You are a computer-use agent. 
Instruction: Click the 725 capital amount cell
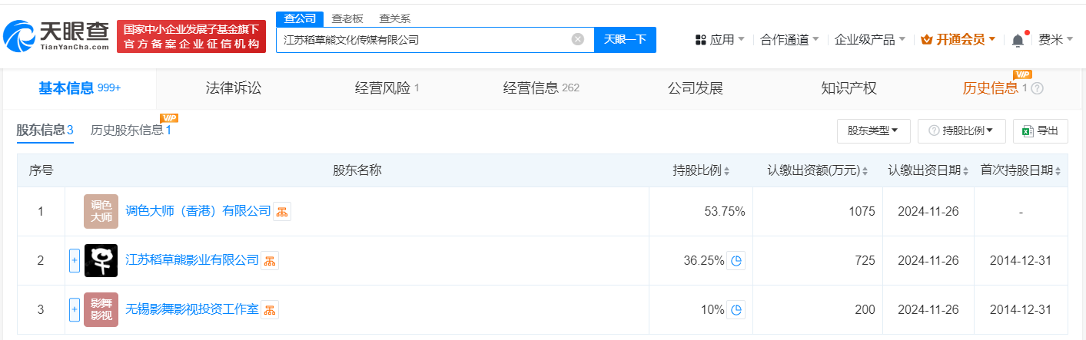pos(818,261)
